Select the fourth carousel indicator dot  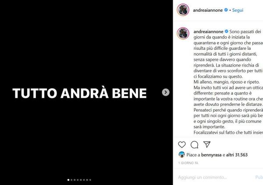click(x=78, y=180)
